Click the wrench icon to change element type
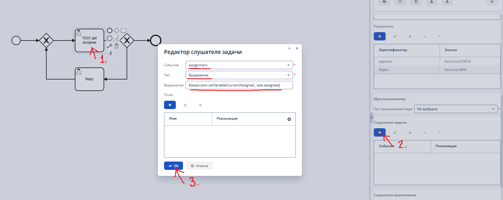The image size is (503, 200). coord(109,46)
